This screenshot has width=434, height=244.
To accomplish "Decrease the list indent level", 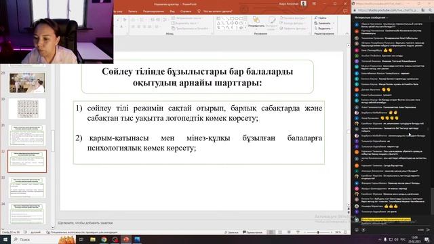I will (x=152, y=20).
